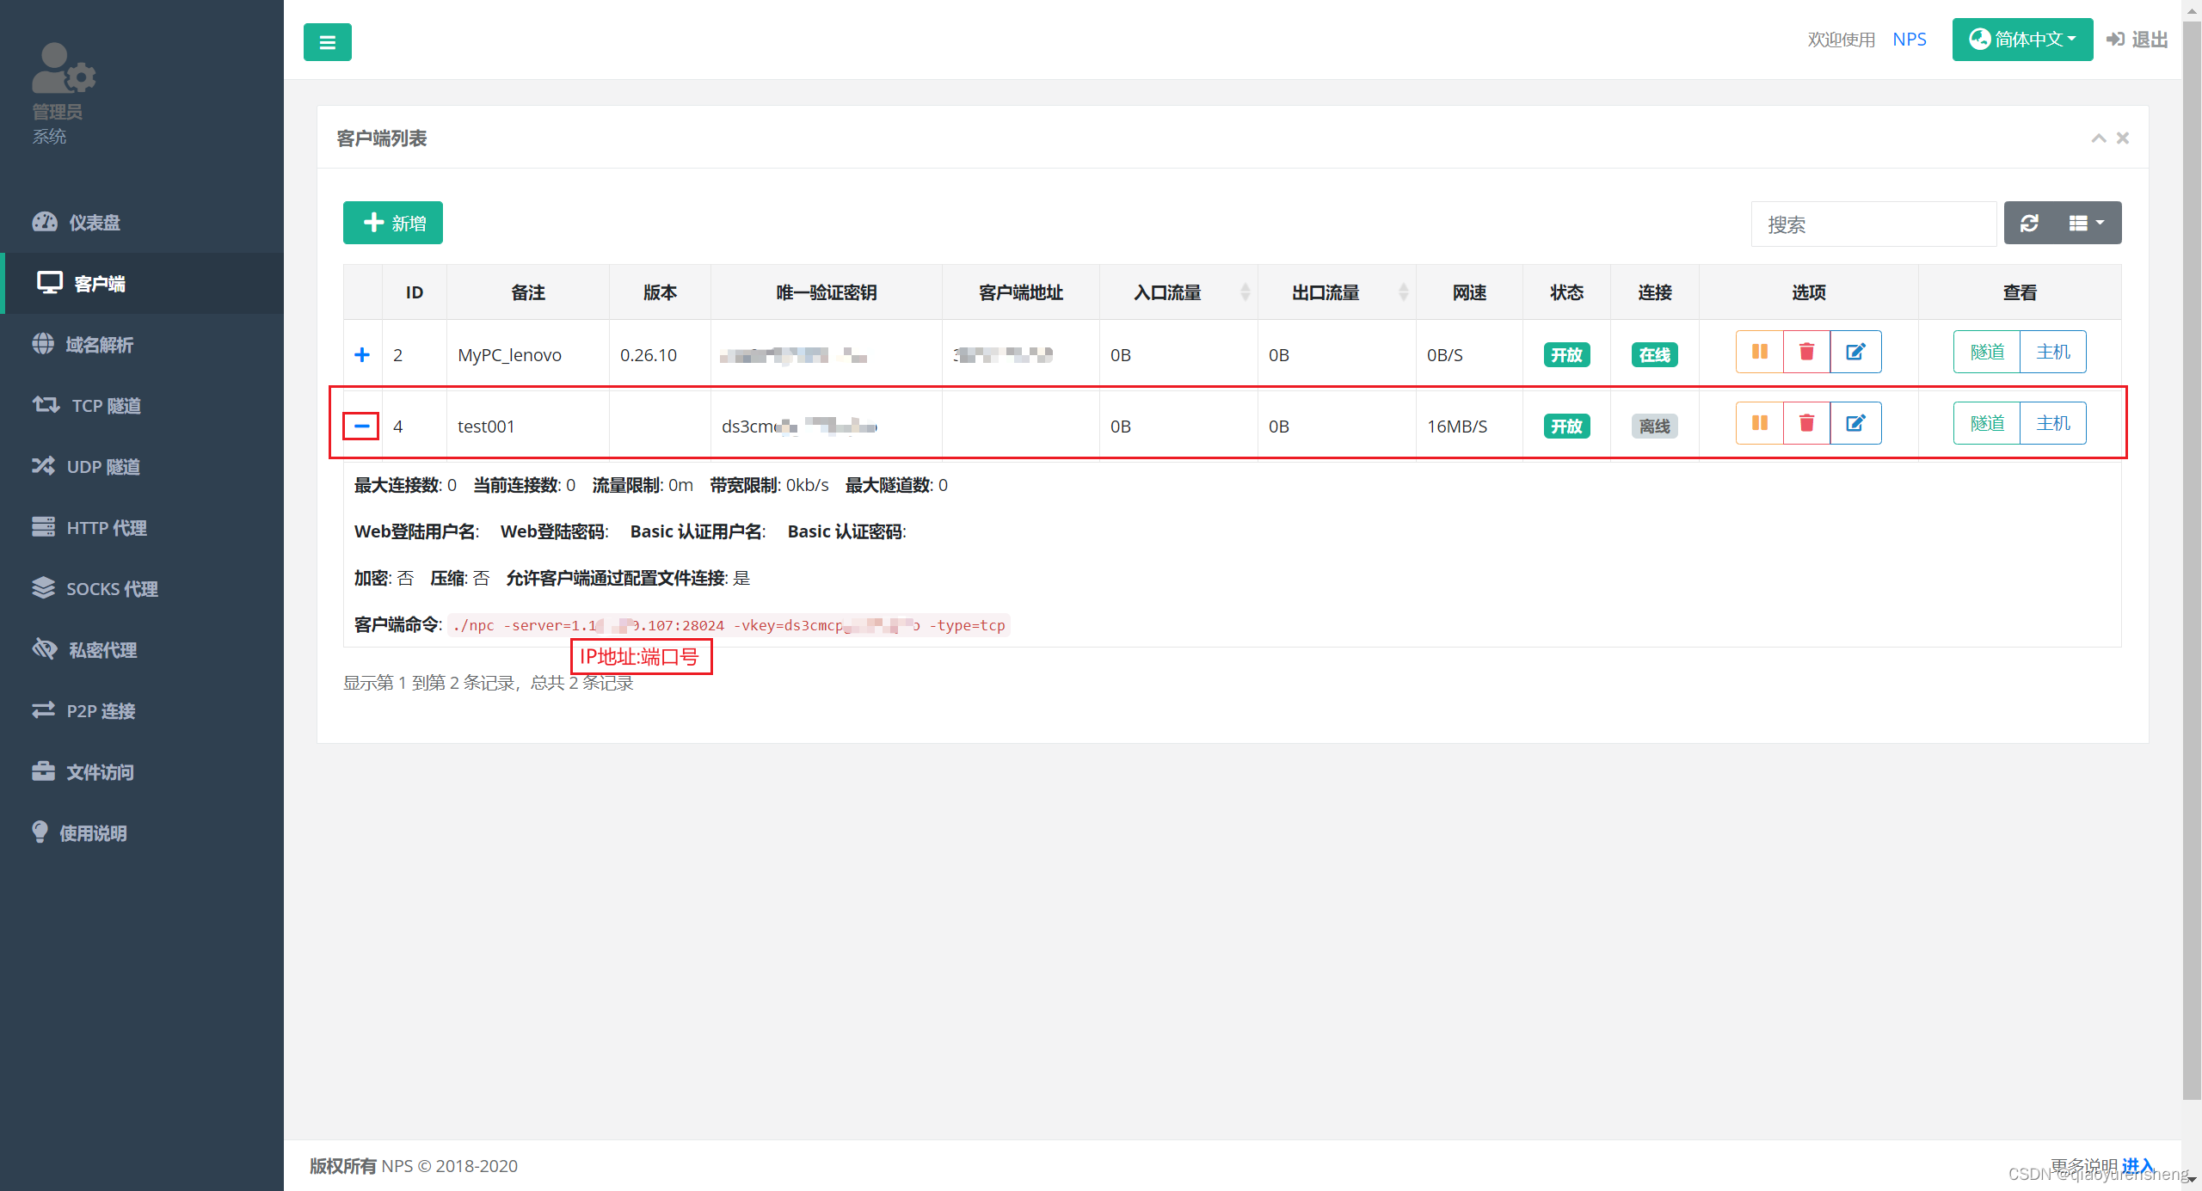Viewport: 2202px width, 1191px height.
Task: Click the 退出 logout link
Action: 2137,40
